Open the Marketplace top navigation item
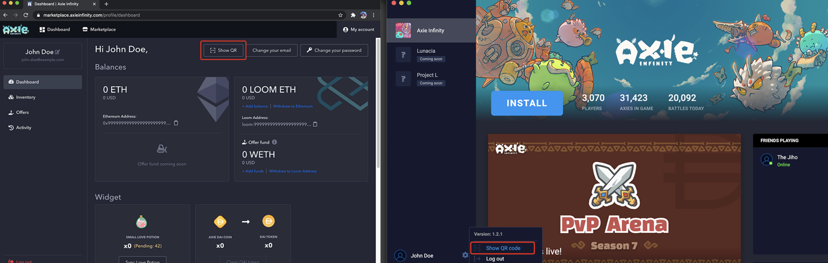 tap(99, 29)
